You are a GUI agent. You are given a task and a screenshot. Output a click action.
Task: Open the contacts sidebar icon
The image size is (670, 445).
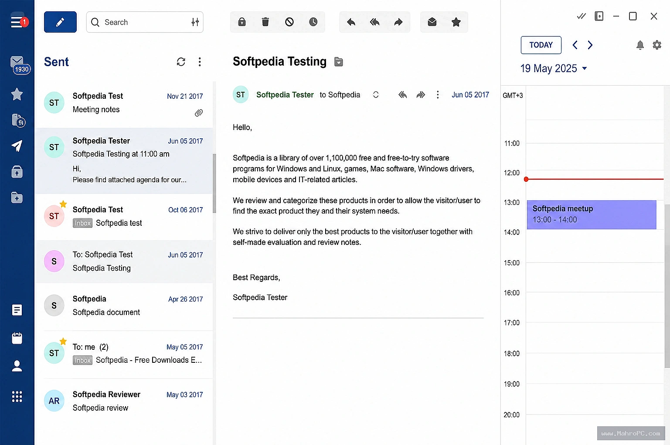17,366
